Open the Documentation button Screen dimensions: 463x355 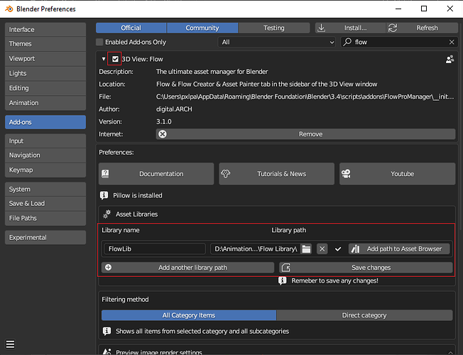(x=156, y=174)
